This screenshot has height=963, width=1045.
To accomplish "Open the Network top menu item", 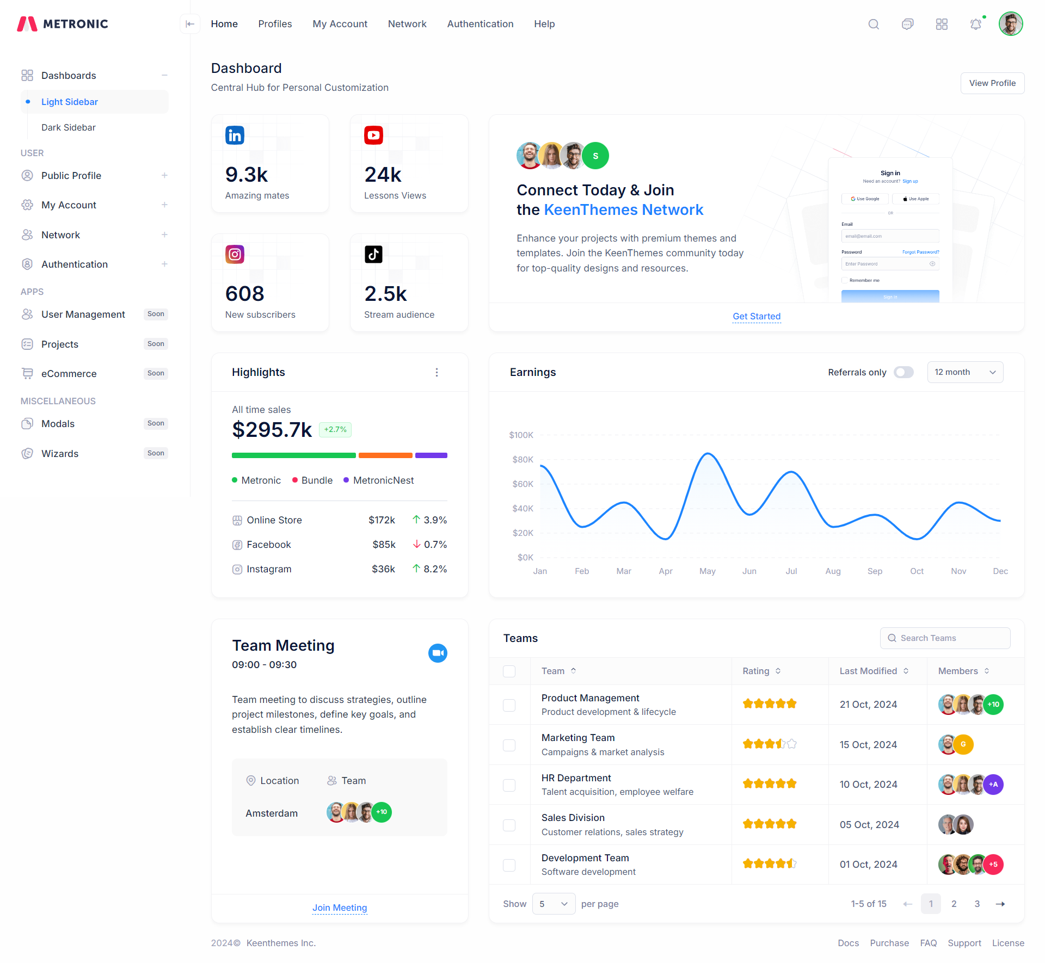I will pos(407,24).
